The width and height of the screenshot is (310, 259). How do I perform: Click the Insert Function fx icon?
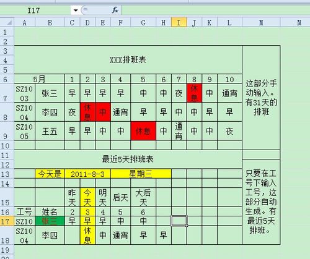115,10
